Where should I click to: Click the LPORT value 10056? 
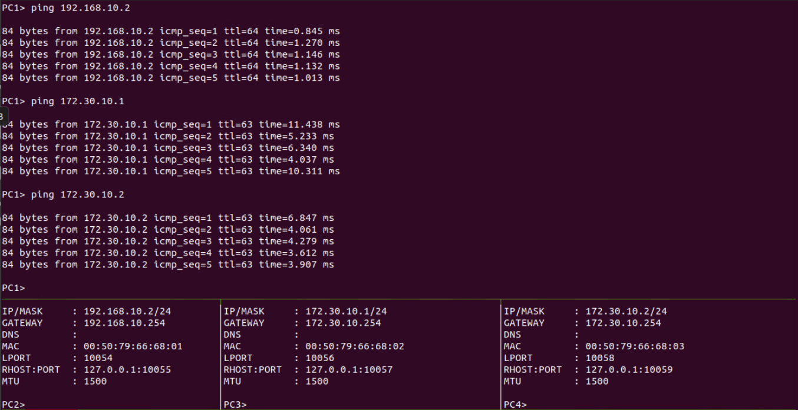click(x=320, y=358)
